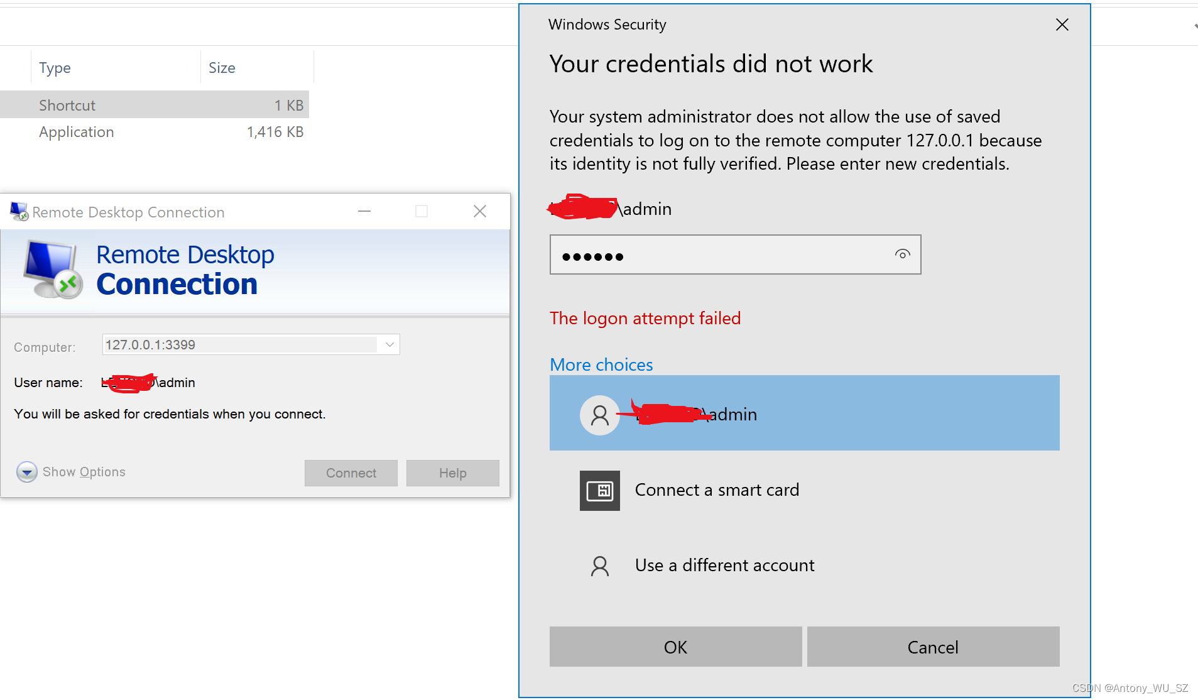Close the Windows Security dialog
Screen dimensions: 1198x700
(x=1062, y=25)
